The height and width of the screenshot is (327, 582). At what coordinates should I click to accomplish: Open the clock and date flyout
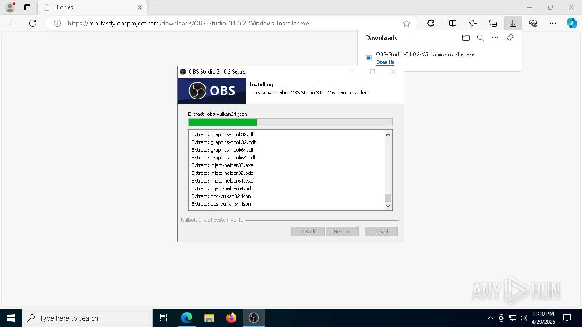coord(543,318)
